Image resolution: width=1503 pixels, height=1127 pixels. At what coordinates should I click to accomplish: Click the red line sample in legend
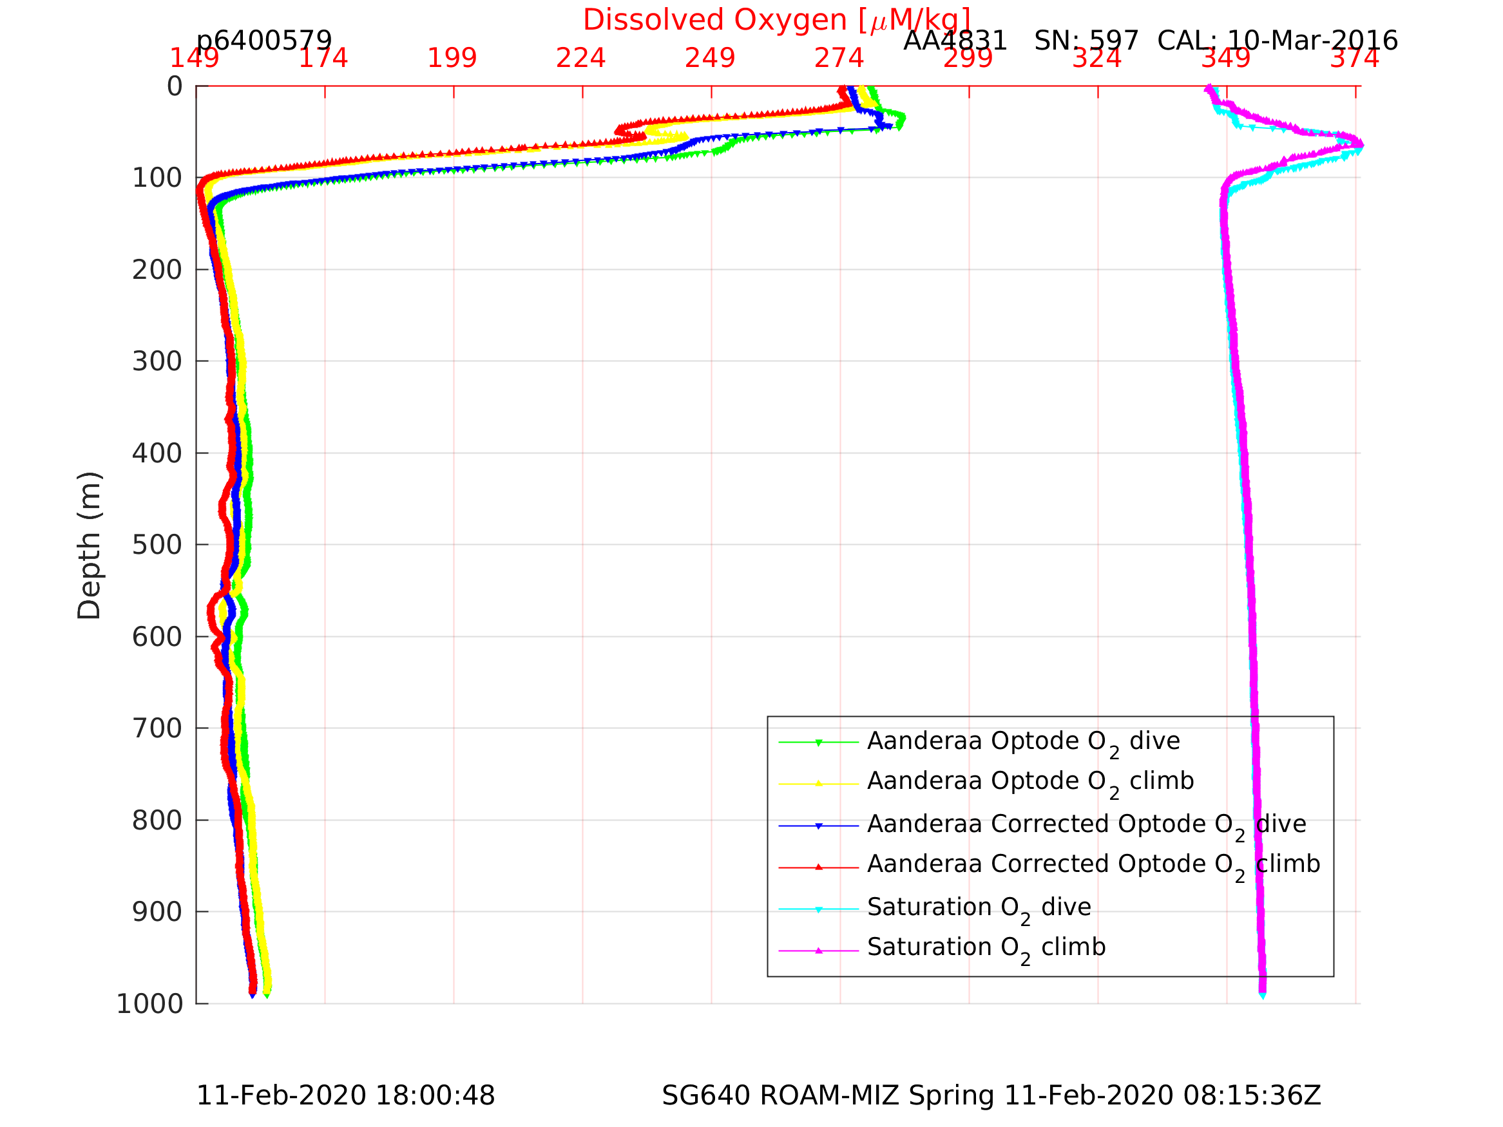818,867
